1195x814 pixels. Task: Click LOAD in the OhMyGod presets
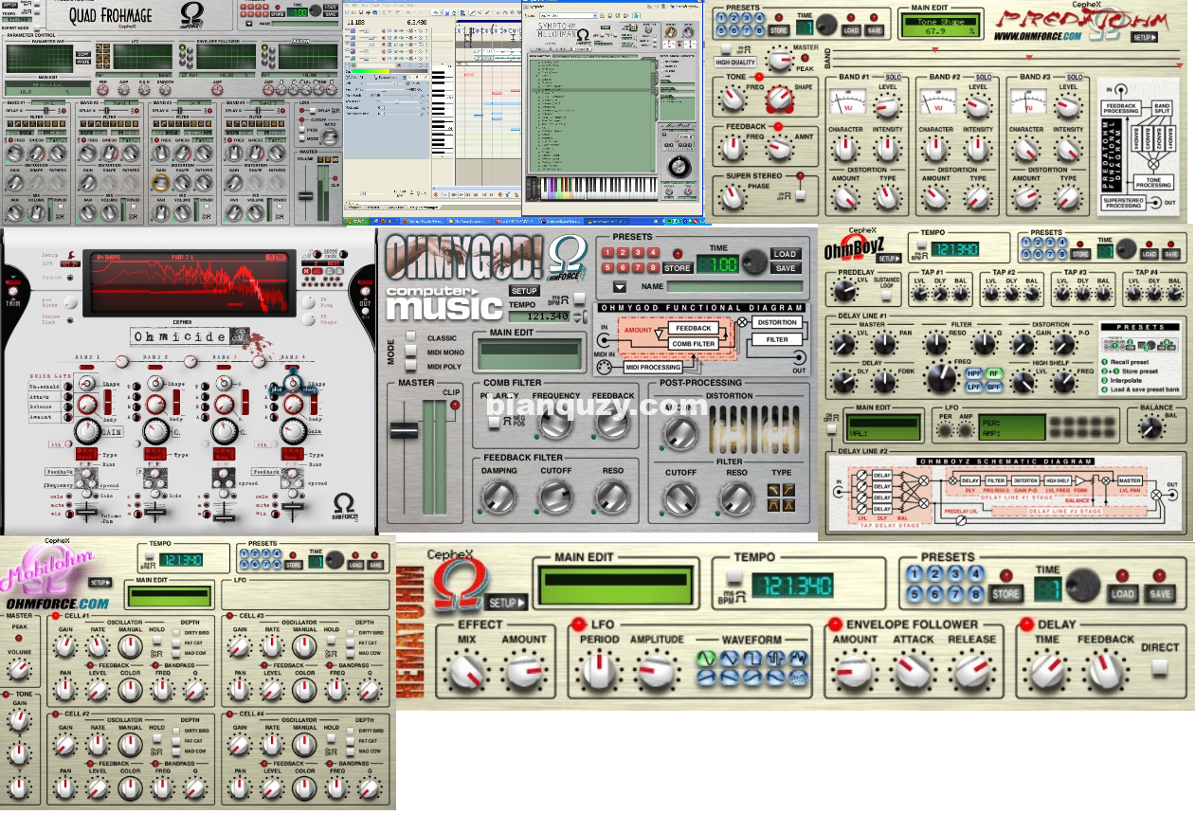pos(786,254)
